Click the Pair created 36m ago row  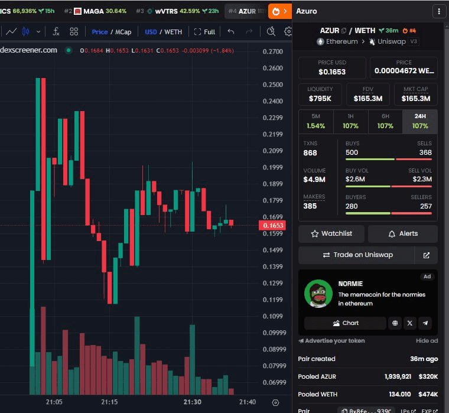point(368,359)
